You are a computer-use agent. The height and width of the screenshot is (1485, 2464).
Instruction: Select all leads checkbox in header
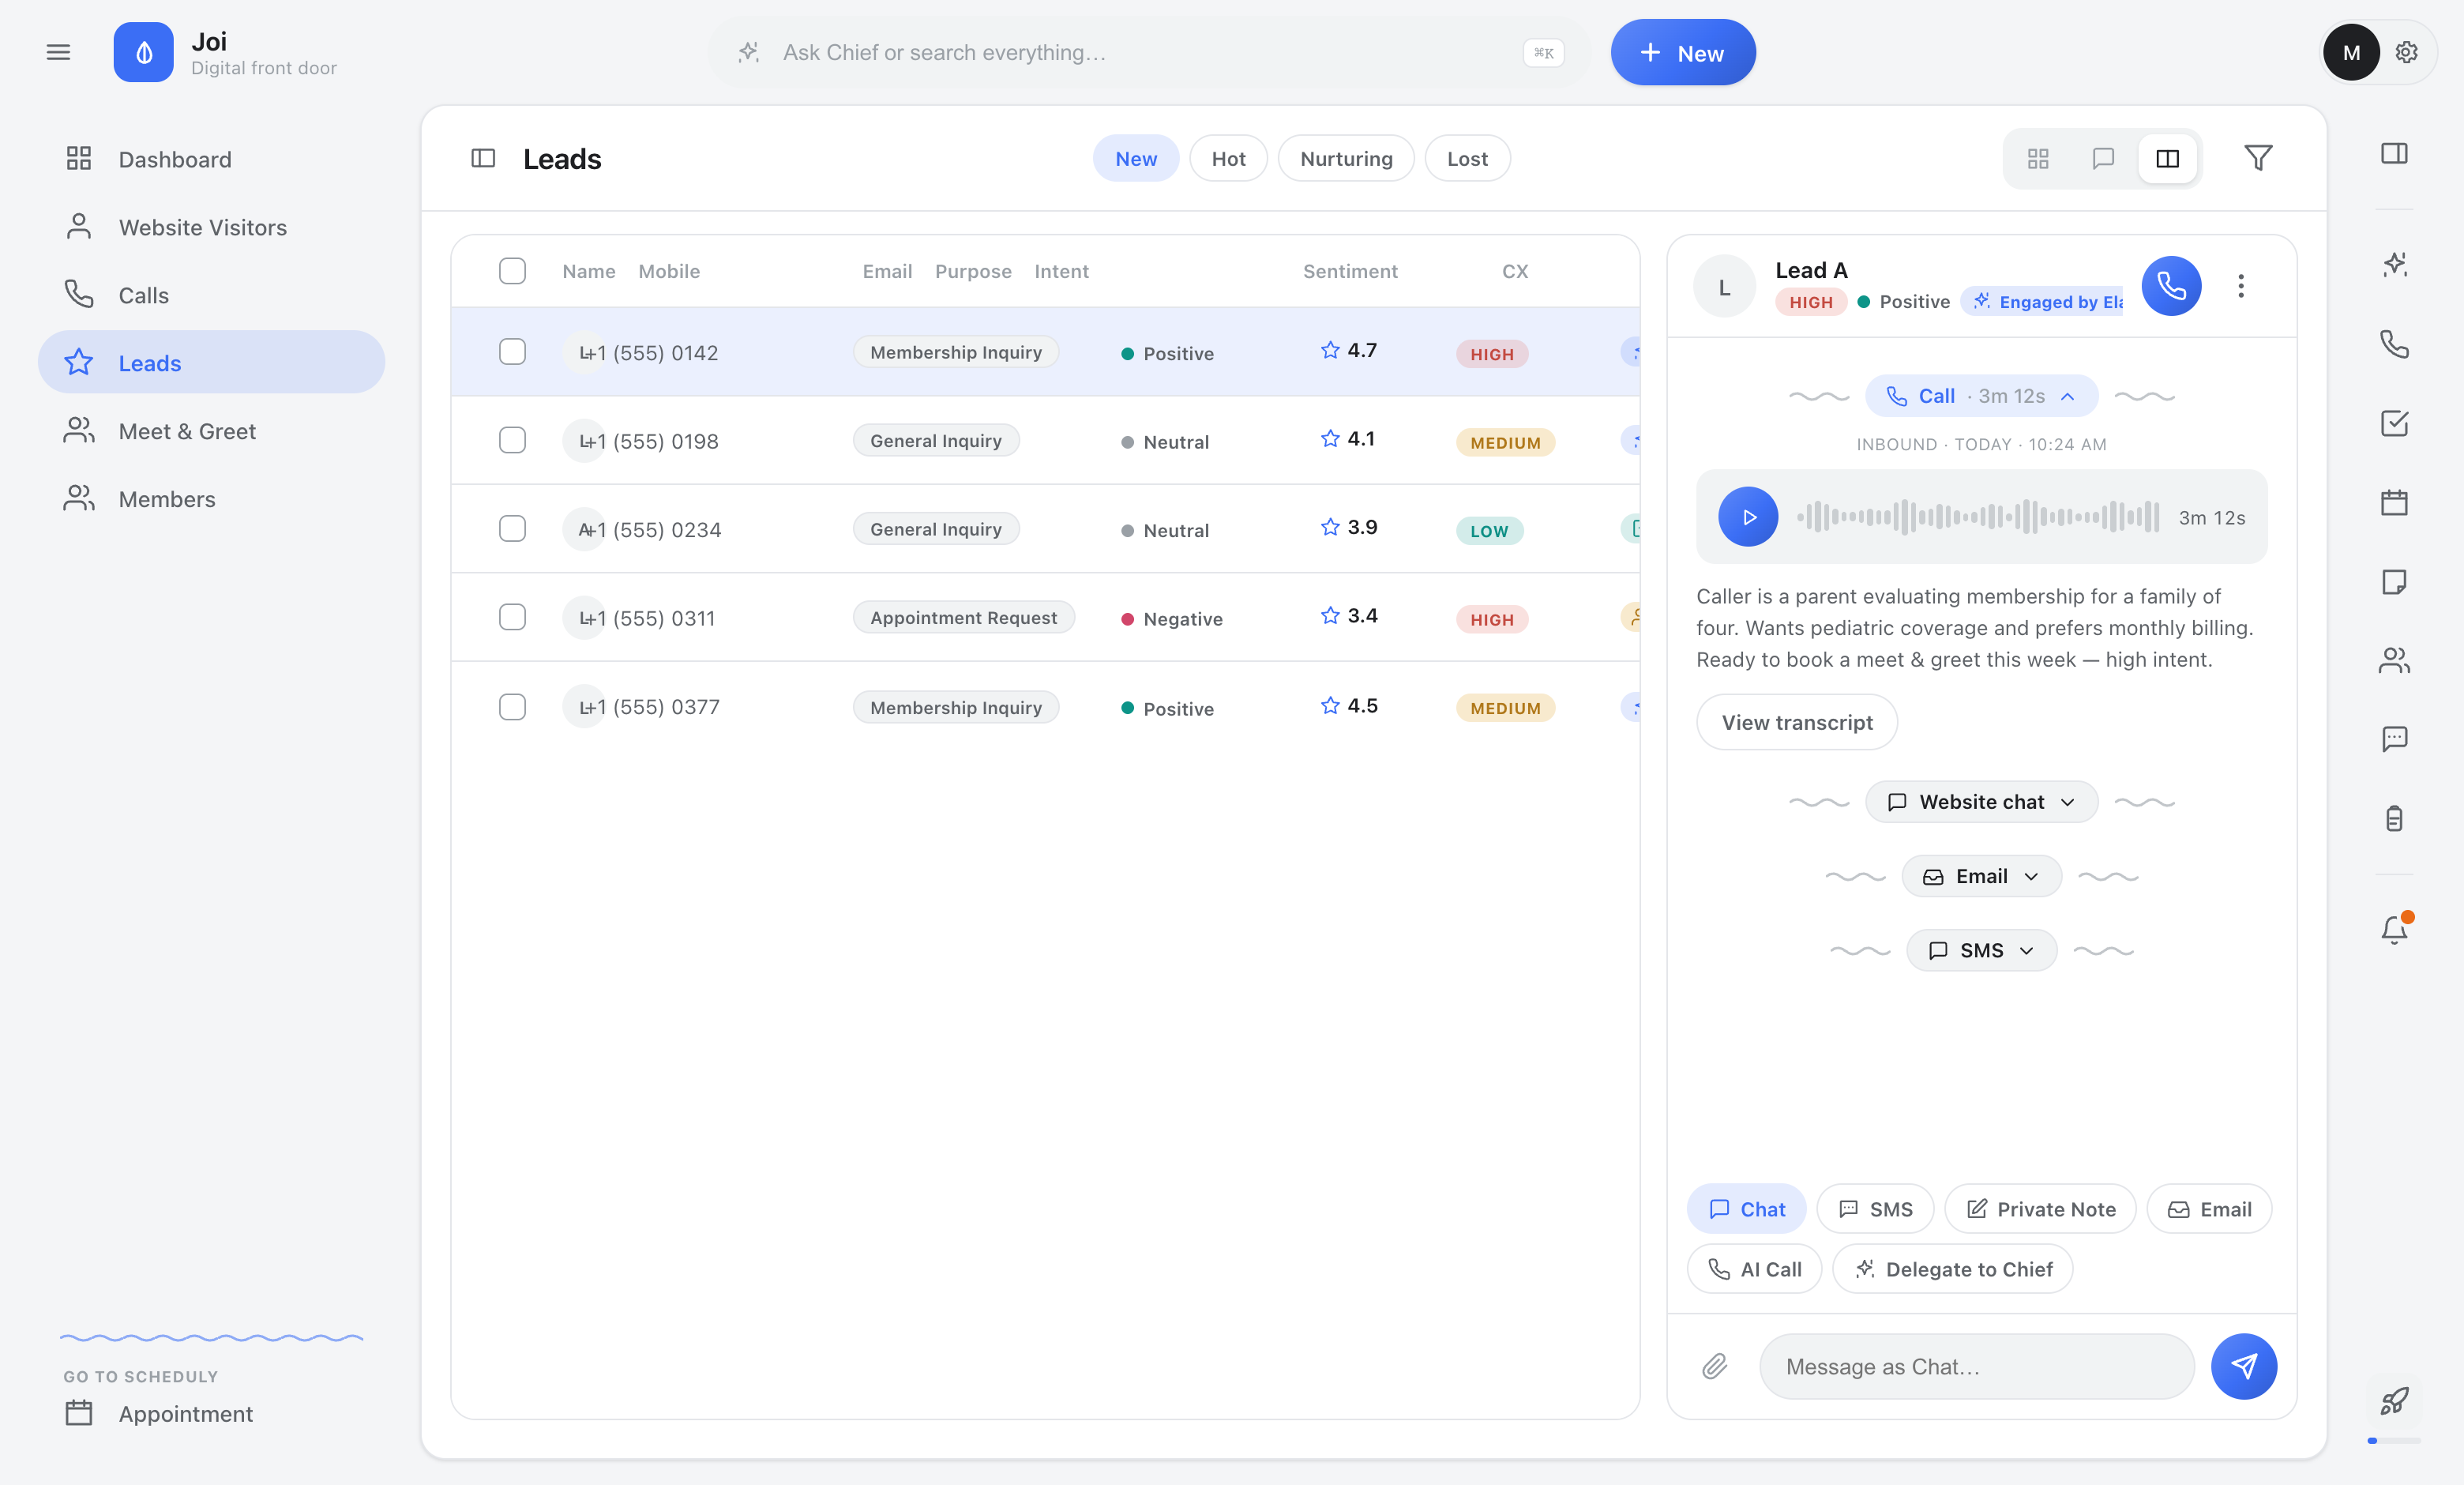512,271
